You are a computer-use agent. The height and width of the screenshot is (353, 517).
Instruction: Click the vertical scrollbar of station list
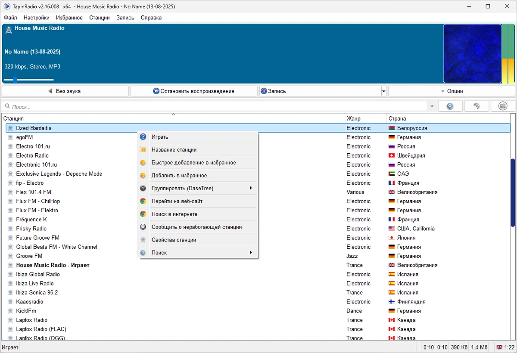tap(513, 193)
